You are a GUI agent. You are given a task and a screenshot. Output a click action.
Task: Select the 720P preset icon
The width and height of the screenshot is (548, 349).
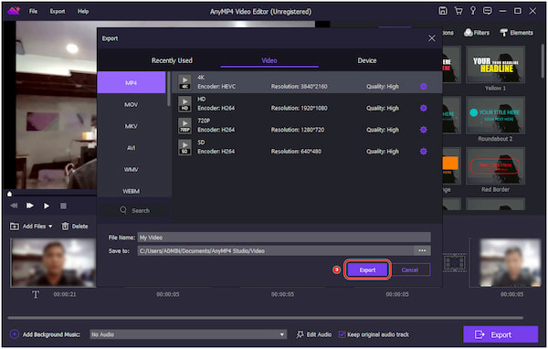(184, 125)
